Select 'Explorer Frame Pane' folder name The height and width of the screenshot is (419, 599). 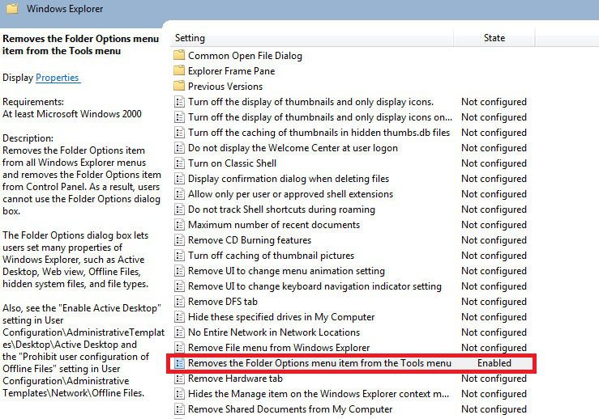(x=231, y=71)
